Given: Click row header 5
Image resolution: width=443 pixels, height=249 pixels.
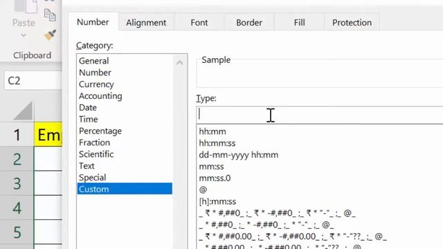Looking at the screenshot, I should [17, 232].
